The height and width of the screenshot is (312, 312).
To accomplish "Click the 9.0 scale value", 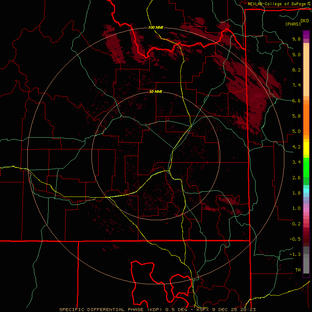I will point(296,54).
